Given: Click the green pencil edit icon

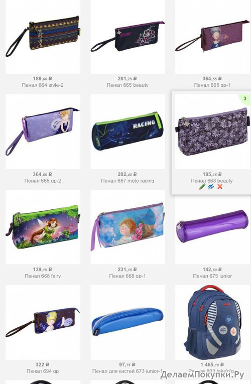Looking at the screenshot, I should pyautogui.click(x=202, y=187).
